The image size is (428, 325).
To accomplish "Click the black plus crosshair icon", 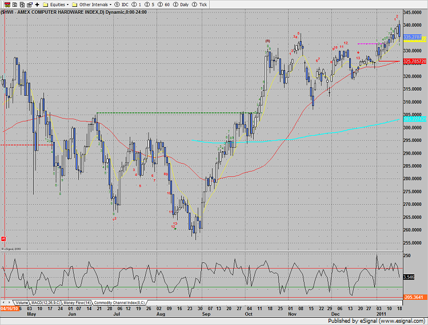I will coord(37,4).
